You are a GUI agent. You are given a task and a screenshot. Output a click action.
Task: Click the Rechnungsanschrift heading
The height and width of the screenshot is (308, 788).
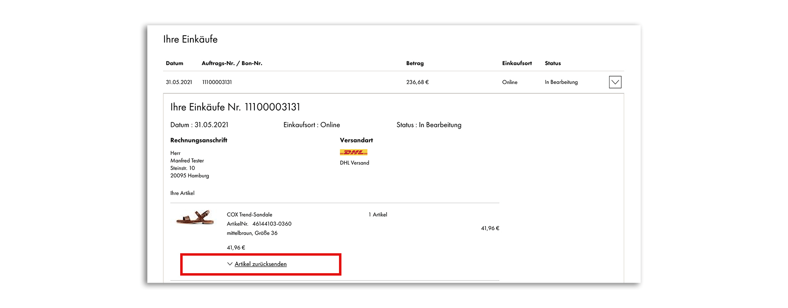click(x=199, y=140)
